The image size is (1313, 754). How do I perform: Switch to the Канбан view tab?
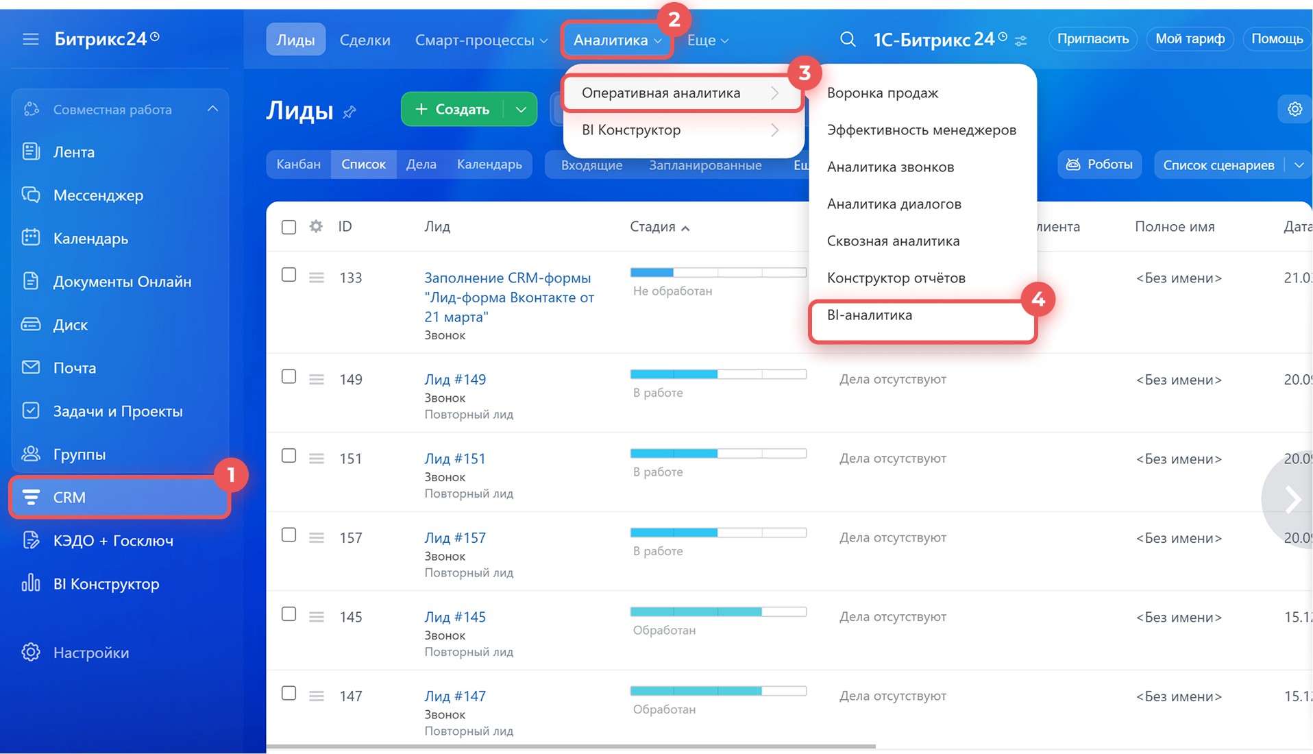[298, 165]
